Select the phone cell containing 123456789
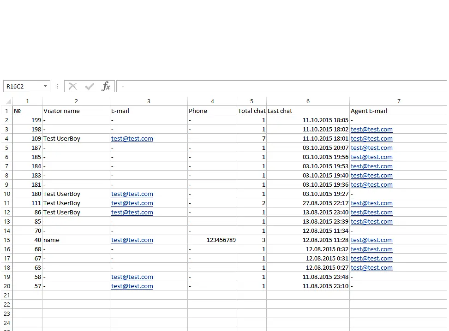Viewport: 449px width, 331px height. (x=212, y=240)
